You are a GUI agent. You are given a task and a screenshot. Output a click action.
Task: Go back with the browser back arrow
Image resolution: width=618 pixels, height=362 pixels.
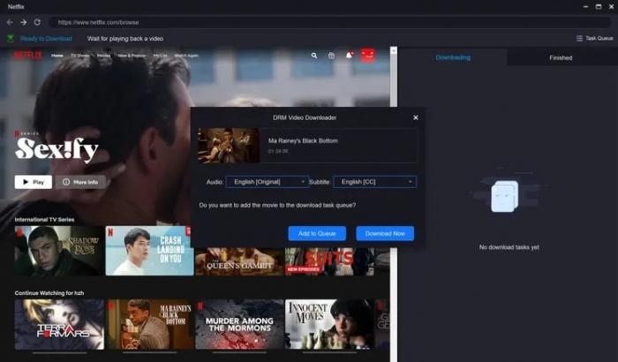pyautogui.click(x=10, y=22)
